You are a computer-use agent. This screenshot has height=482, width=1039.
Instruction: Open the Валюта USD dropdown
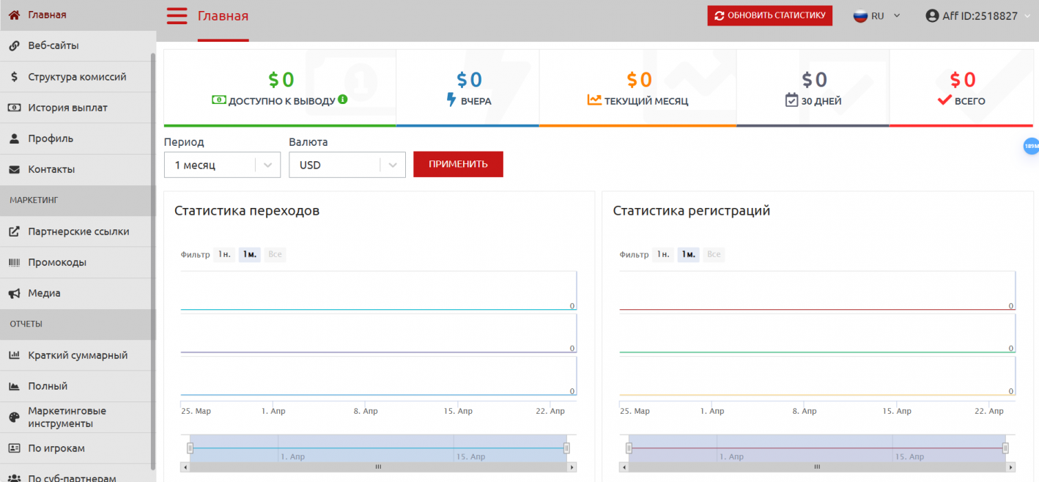click(x=347, y=165)
